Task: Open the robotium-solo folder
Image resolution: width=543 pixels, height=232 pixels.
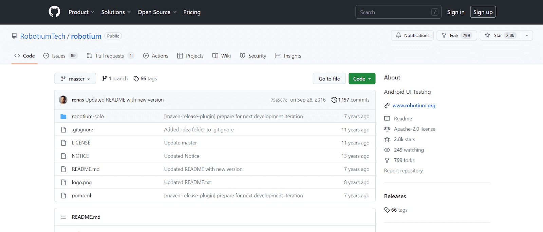Action: (88, 117)
